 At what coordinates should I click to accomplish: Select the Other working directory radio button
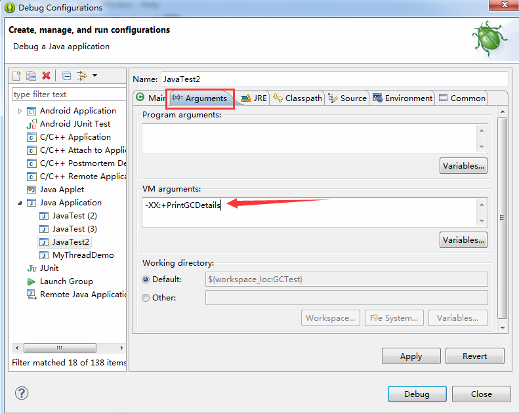click(146, 297)
